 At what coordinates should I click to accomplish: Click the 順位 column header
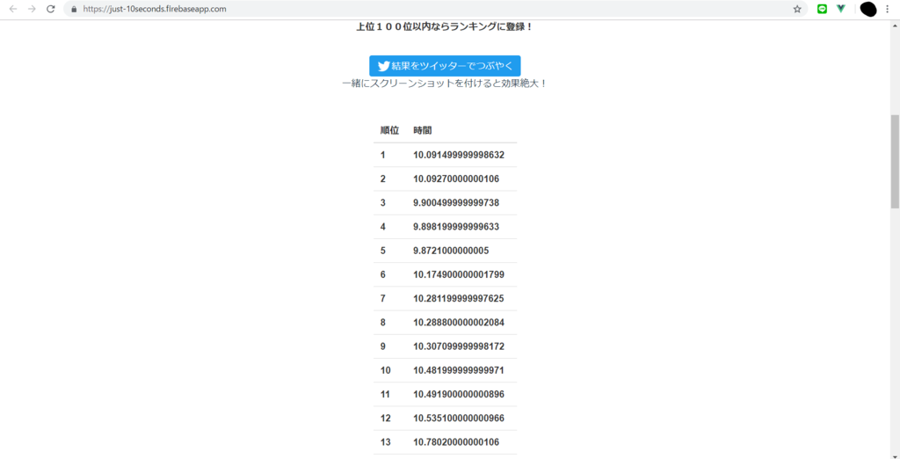(389, 130)
